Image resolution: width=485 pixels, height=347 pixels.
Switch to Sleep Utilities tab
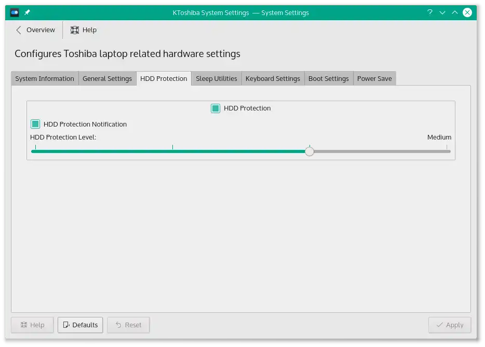point(216,78)
